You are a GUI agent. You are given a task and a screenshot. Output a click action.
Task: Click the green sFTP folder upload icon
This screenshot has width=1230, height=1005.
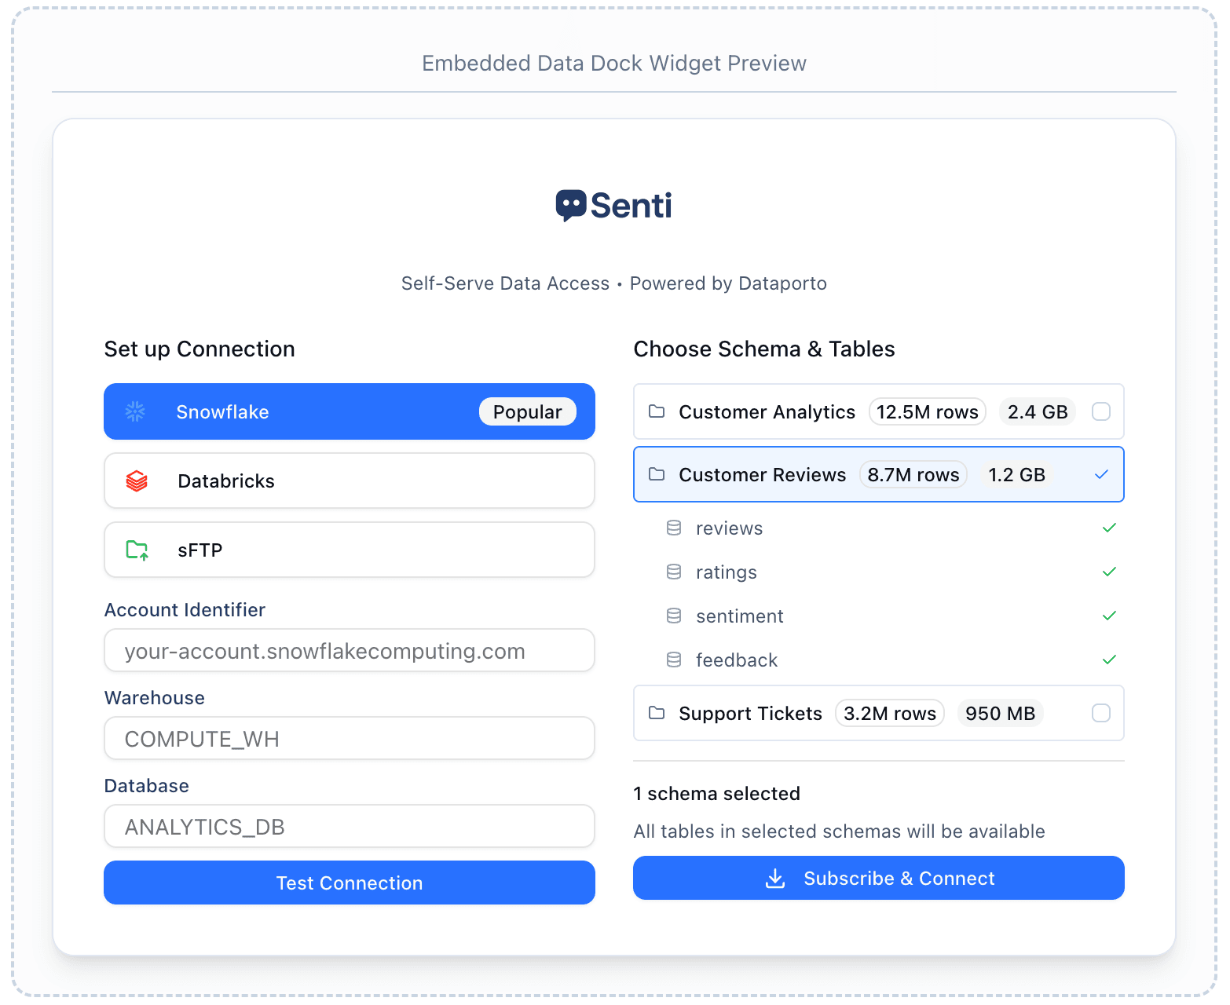pyautogui.click(x=137, y=550)
